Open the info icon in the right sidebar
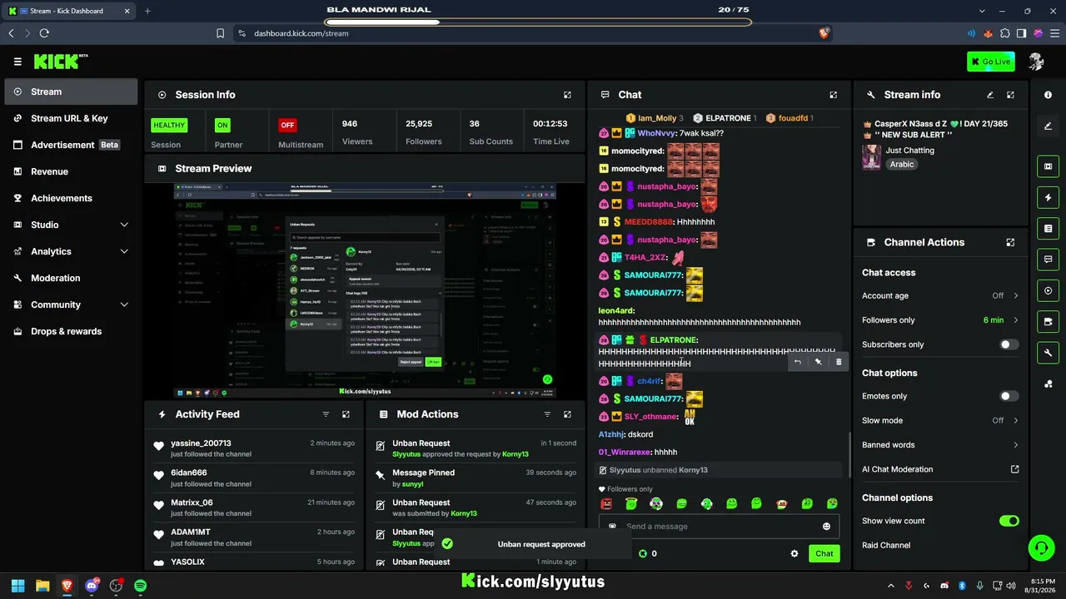The width and height of the screenshot is (1066, 599). pyautogui.click(x=1048, y=95)
